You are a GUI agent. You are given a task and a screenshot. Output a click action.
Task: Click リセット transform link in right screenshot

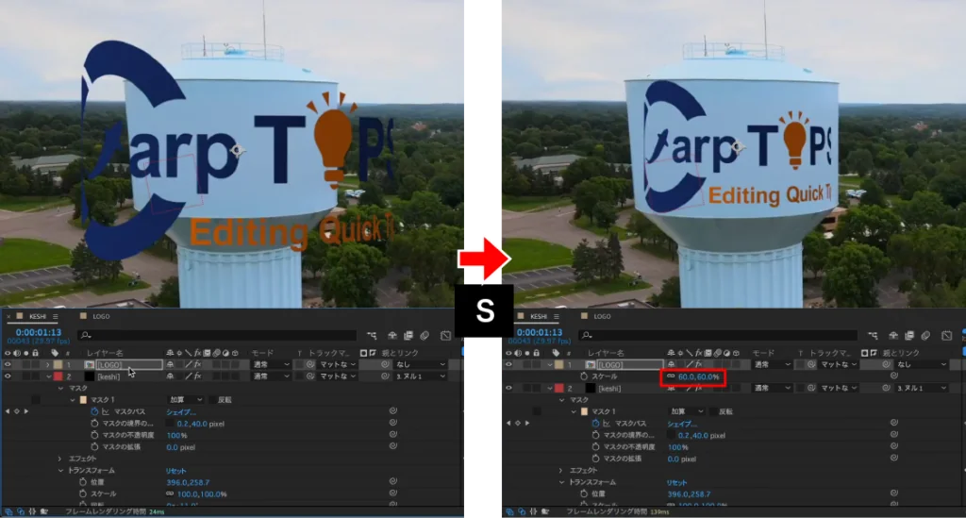pyautogui.click(x=676, y=483)
